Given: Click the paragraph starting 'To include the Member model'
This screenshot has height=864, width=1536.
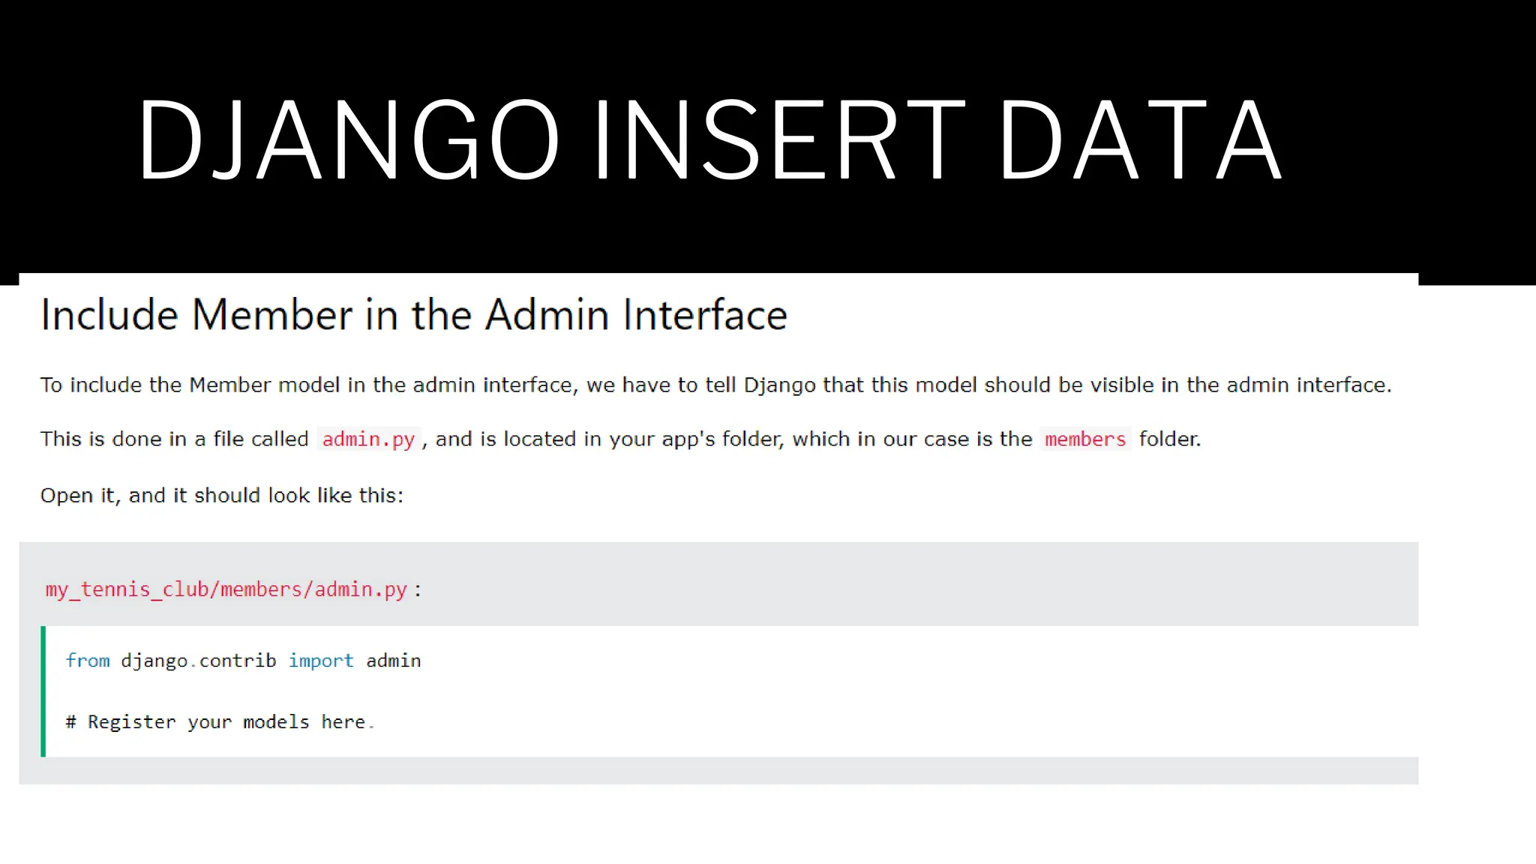Looking at the screenshot, I should click(x=715, y=385).
